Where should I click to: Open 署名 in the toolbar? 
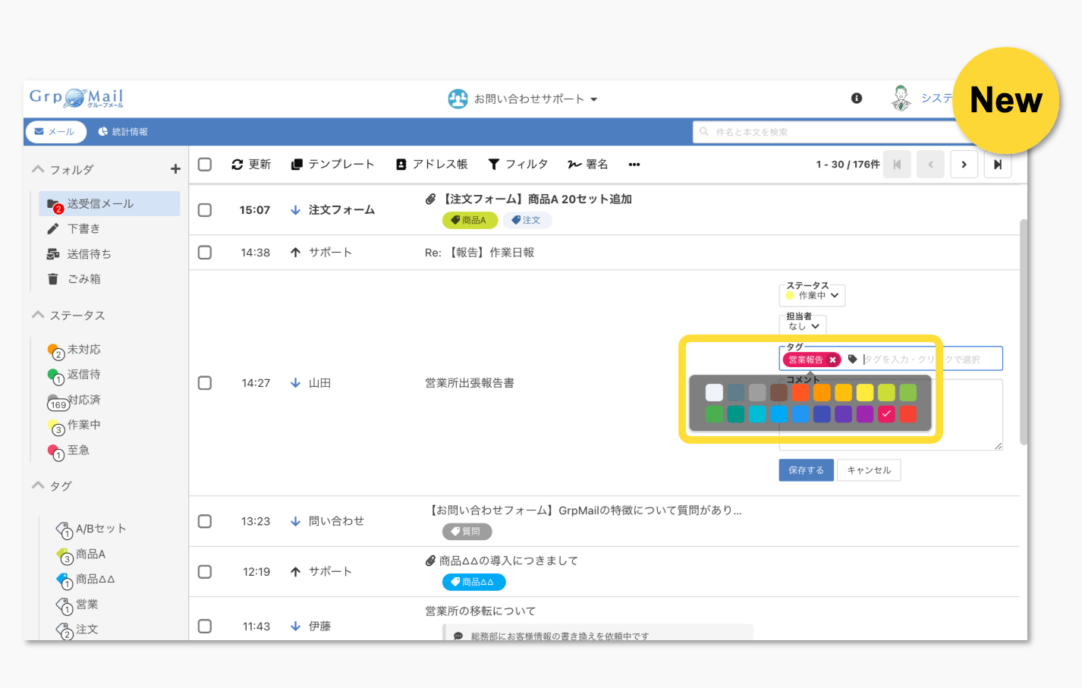pos(588,165)
